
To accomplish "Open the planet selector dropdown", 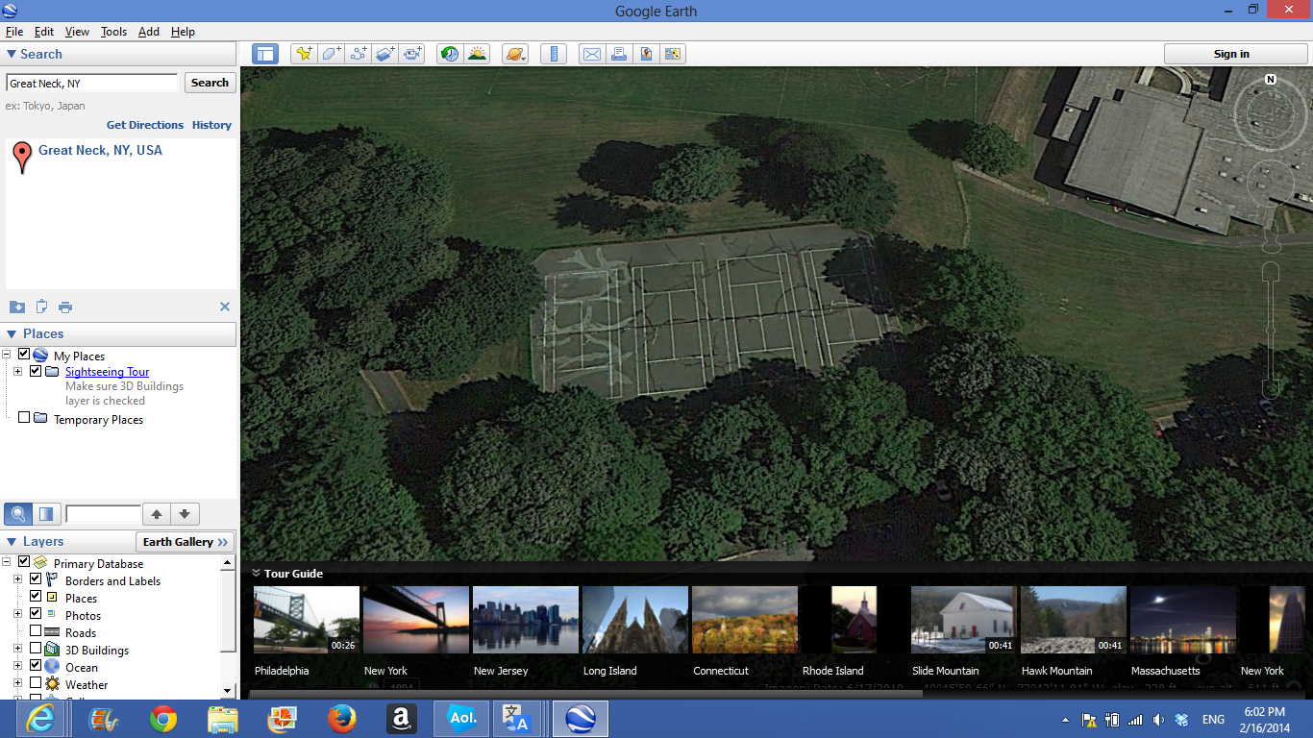I will click(515, 54).
